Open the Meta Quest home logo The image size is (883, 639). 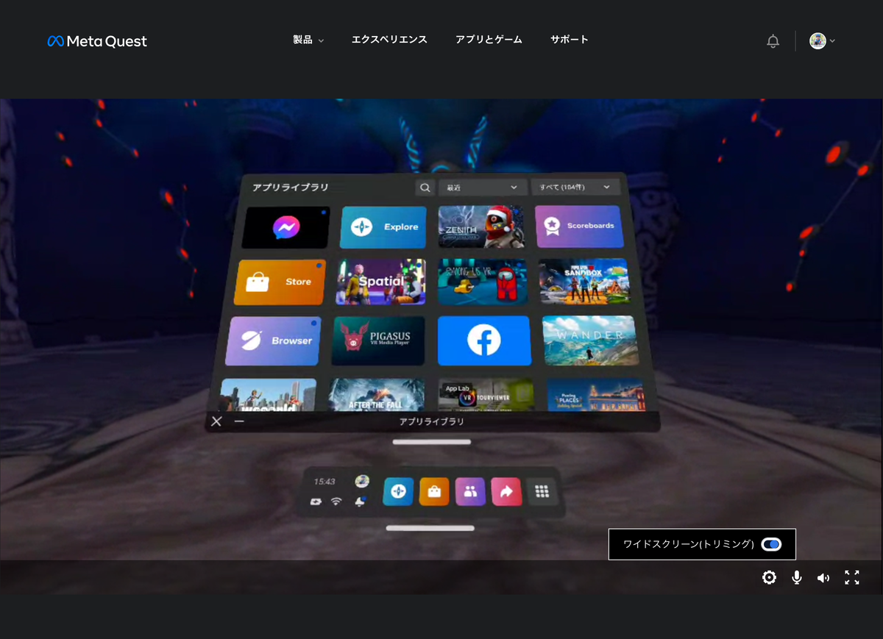97,41
